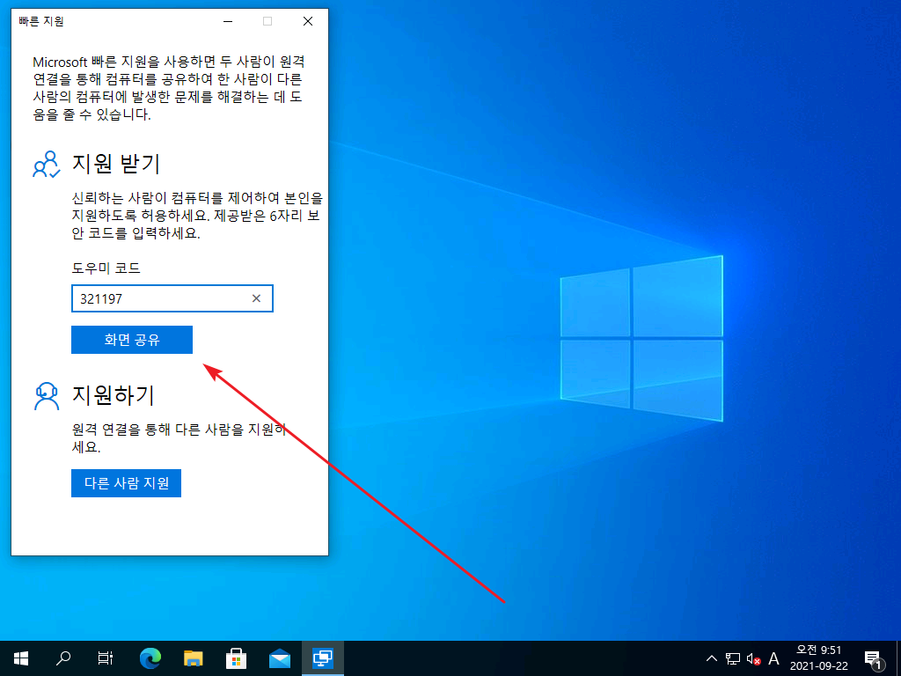Click the 도우미 코드 label

pyautogui.click(x=106, y=268)
